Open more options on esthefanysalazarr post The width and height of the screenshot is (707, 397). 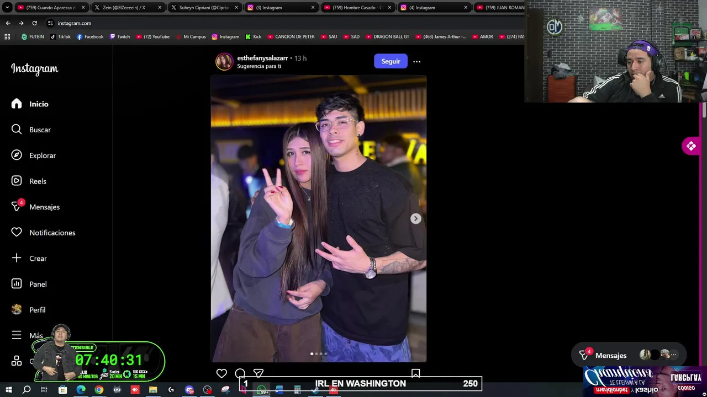click(417, 62)
